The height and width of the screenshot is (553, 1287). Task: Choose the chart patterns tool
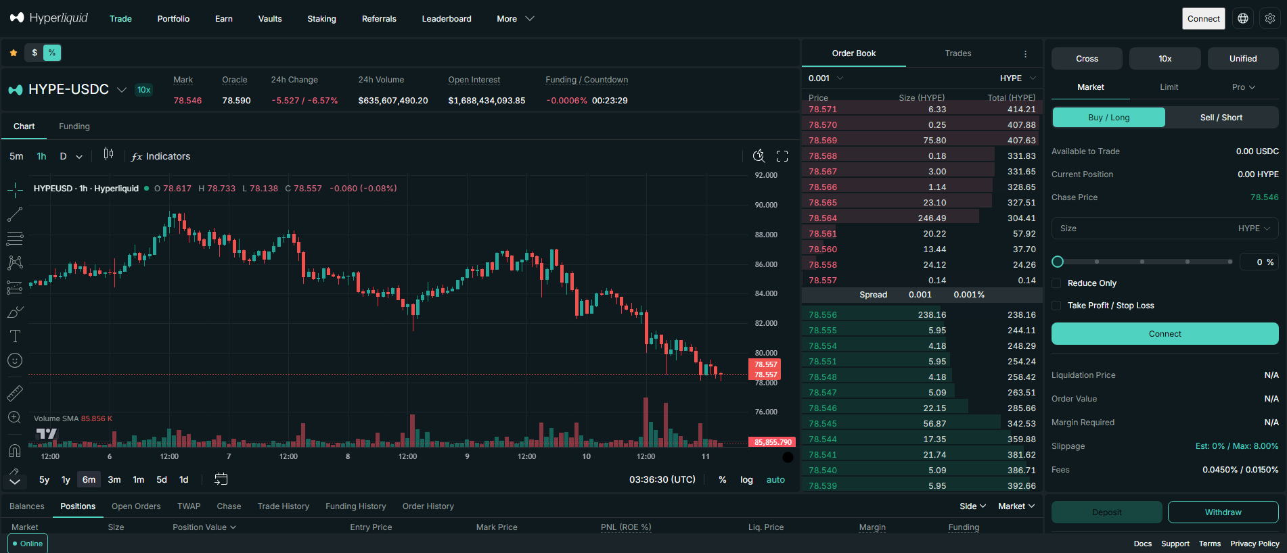point(15,263)
